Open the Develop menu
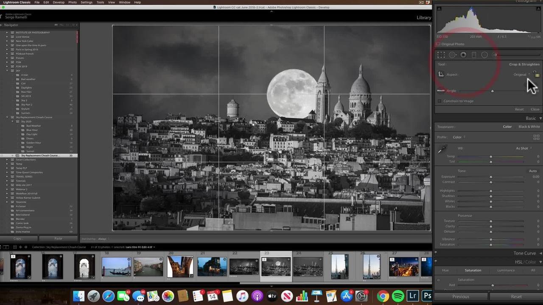The height and width of the screenshot is (305, 543). pos(59,3)
